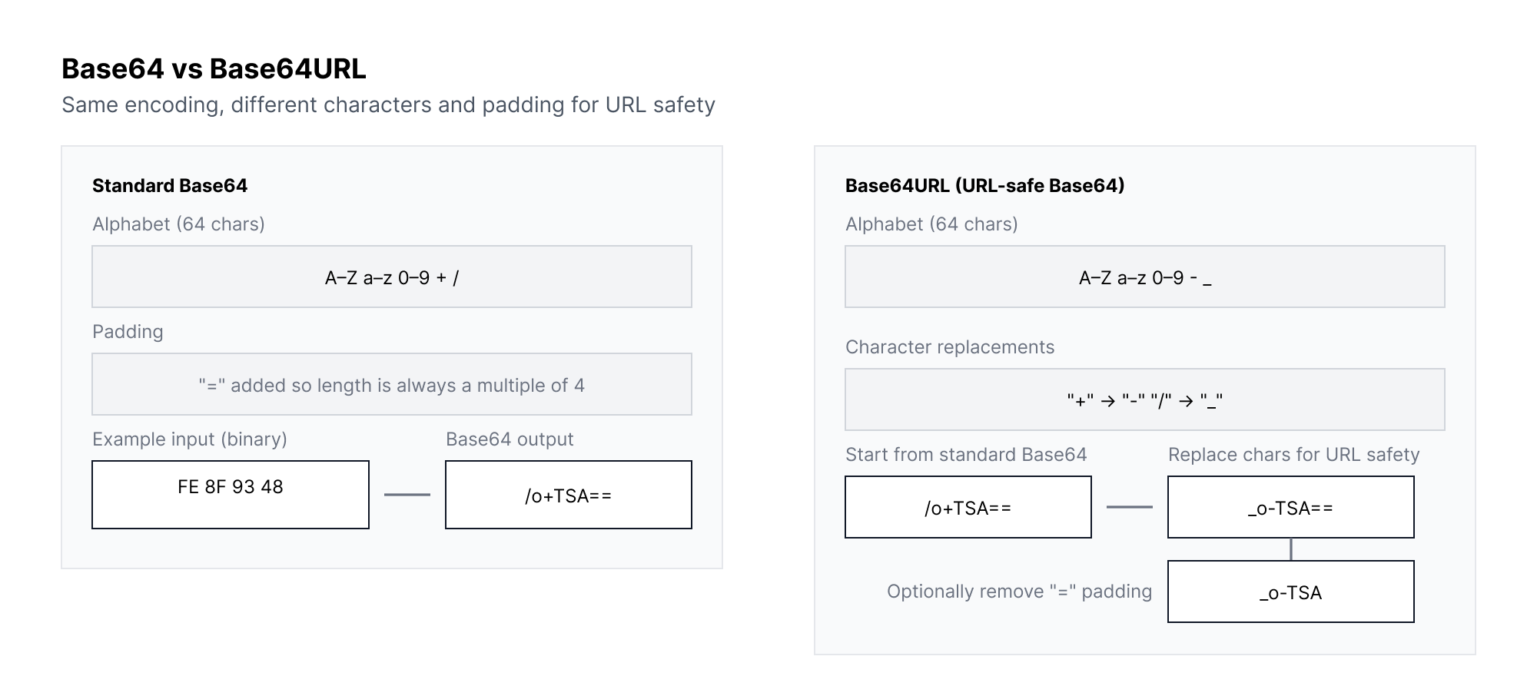Click the "Example input (binary)" label
This screenshot has height=696, width=1537.
[x=190, y=439]
